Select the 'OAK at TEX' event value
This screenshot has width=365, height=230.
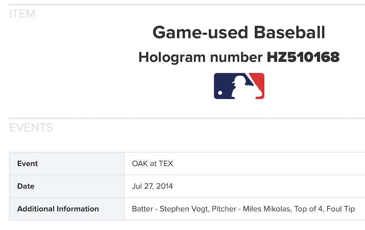pyautogui.click(x=152, y=164)
